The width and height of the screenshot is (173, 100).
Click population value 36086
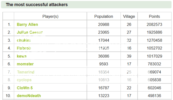104,56
